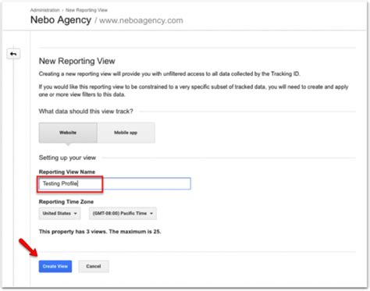The width and height of the screenshot is (370, 291).
Task: Select the 'What data should this view track?' heading
Action: click(86, 112)
